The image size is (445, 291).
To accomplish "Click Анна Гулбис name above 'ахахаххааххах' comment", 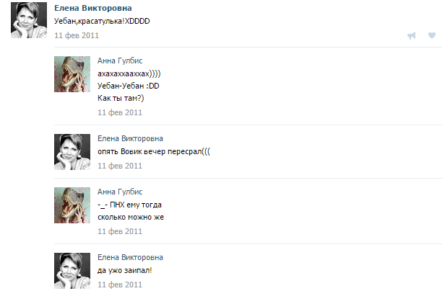I will point(120,61).
